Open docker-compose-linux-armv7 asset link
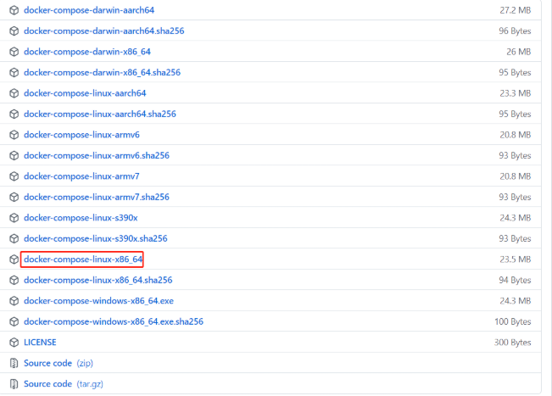The image size is (552, 396). tap(81, 176)
